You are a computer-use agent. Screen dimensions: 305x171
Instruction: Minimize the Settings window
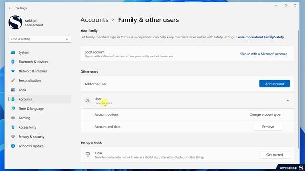pyautogui.click(x=276, y=5)
